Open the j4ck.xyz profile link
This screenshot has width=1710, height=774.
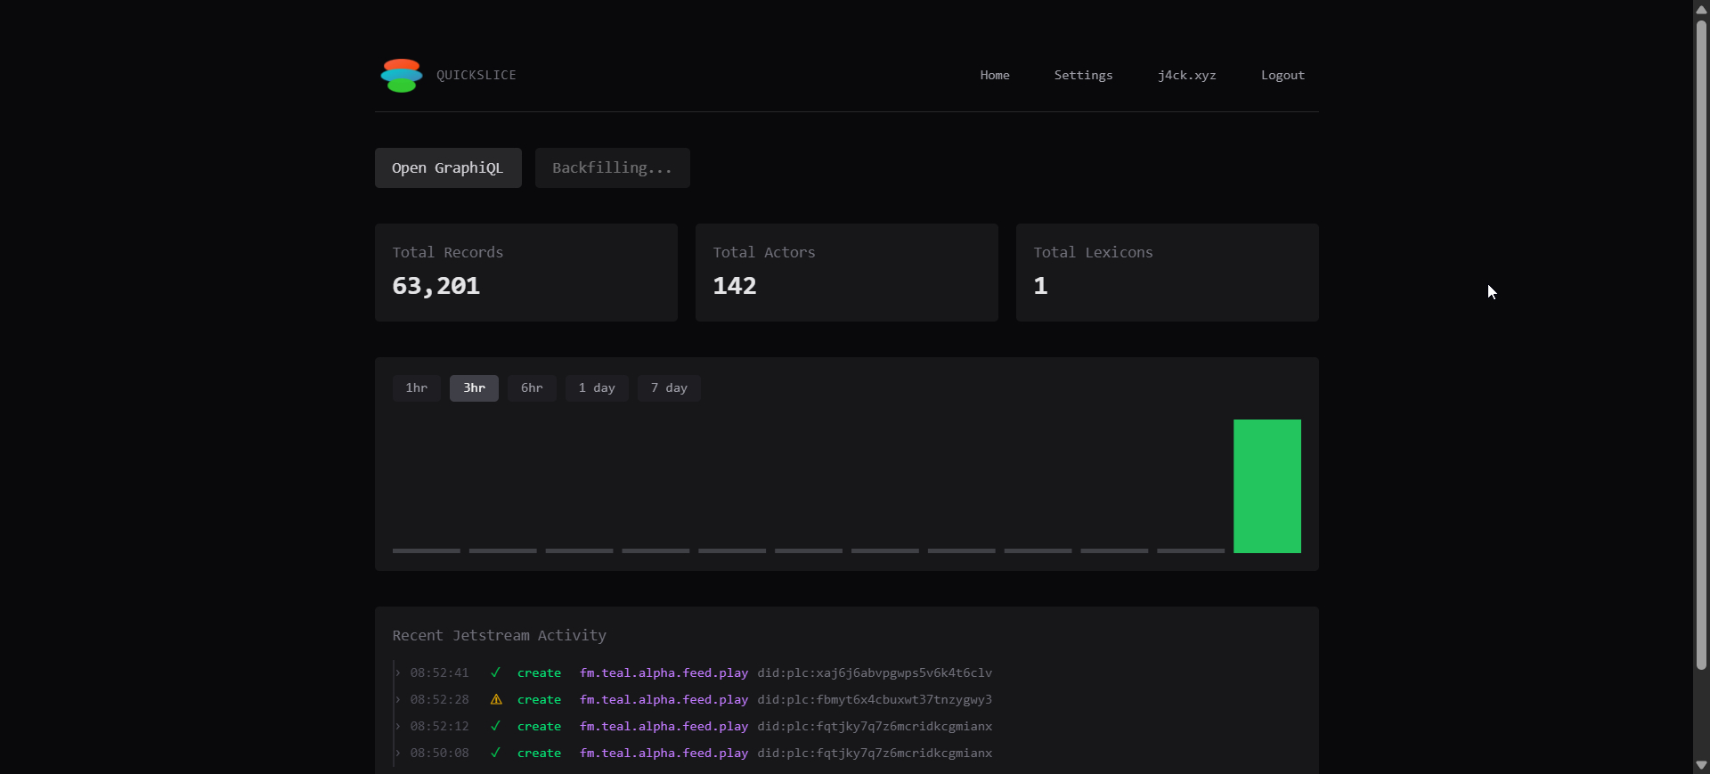coord(1186,76)
